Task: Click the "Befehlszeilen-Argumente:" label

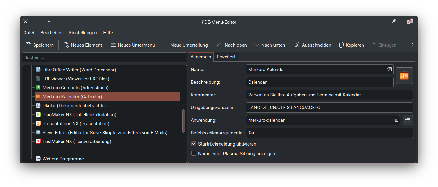Action: point(217,133)
